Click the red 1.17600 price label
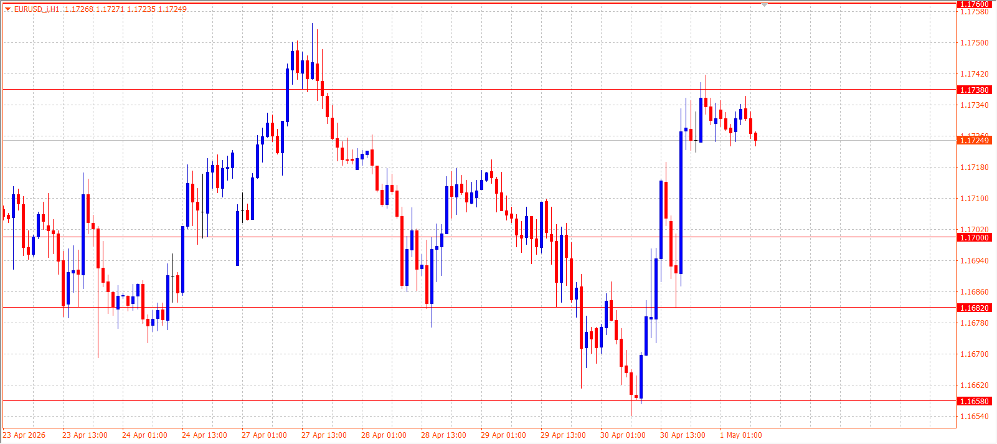 (974, 4)
